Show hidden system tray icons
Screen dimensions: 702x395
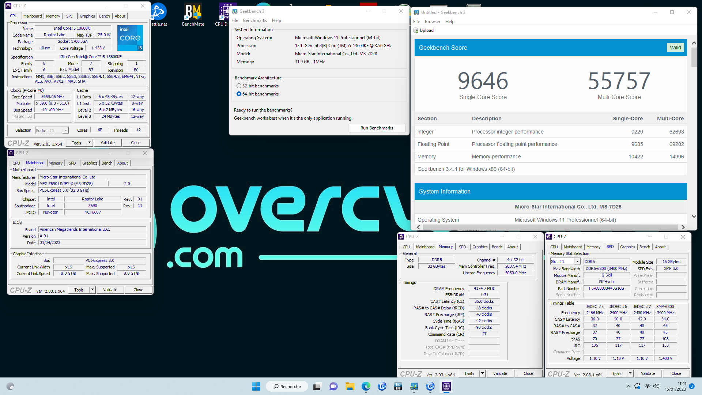coord(628,386)
